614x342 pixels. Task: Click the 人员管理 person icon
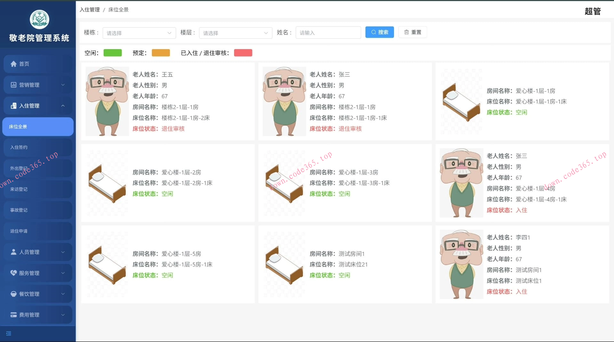[x=13, y=252]
